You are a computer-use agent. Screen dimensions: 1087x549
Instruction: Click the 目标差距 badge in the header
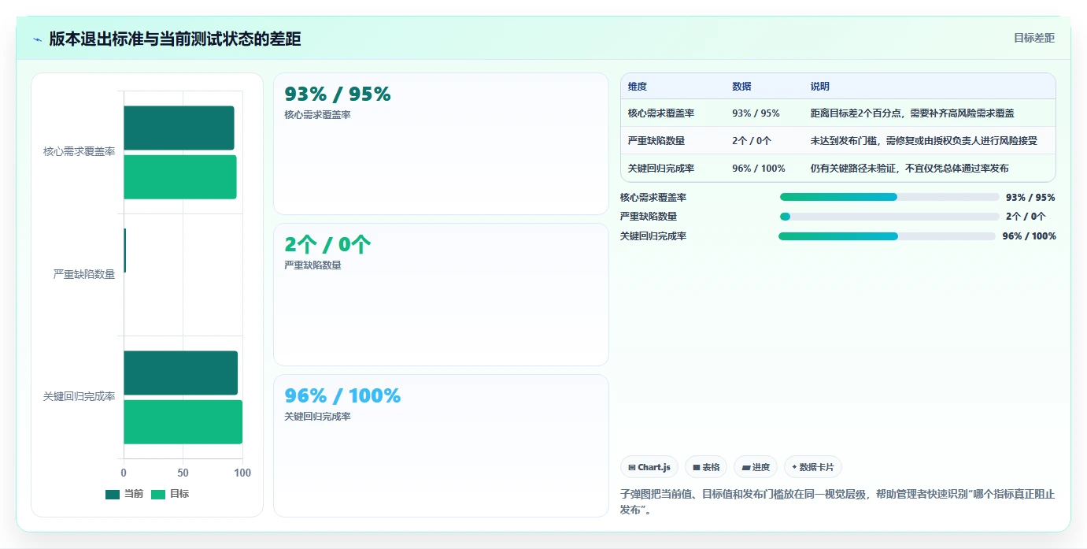click(1033, 38)
